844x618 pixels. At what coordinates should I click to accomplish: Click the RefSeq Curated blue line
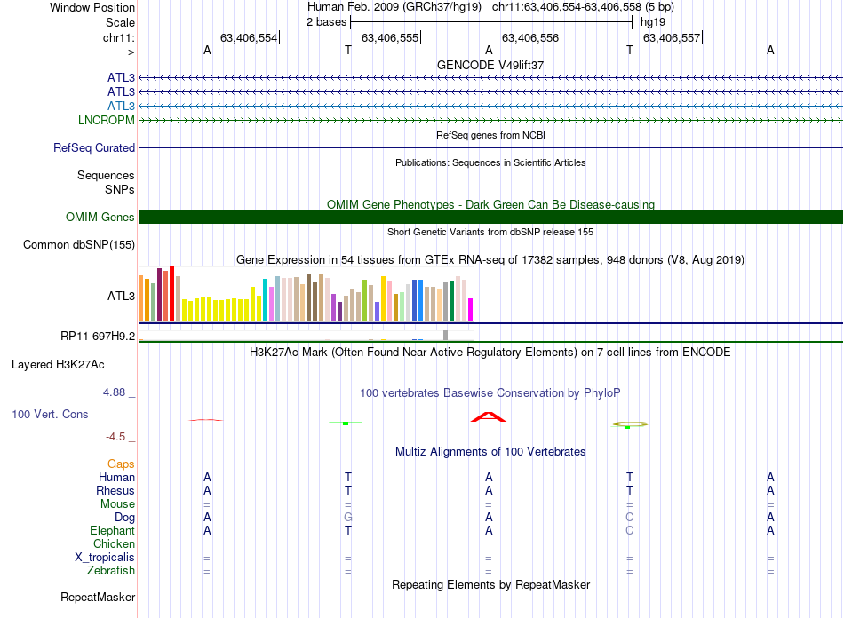pyautogui.click(x=490, y=148)
